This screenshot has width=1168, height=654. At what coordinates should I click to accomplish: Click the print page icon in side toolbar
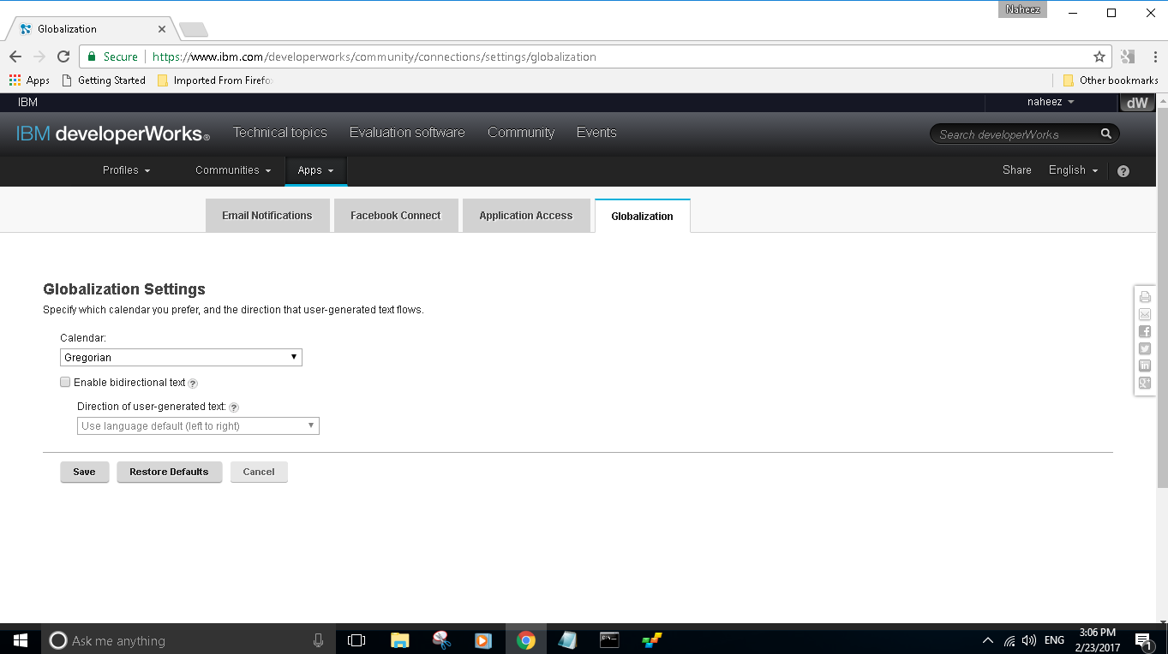1145,297
